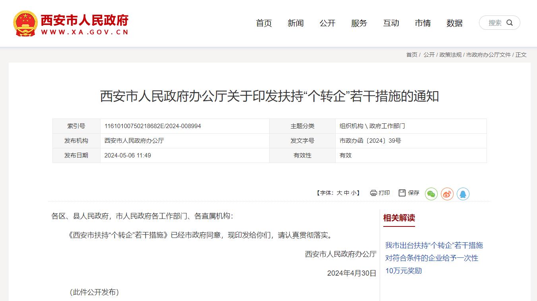The width and height of the screenshot is (537, 301).
Task: Click the save floppy icon
Action: 402,193
